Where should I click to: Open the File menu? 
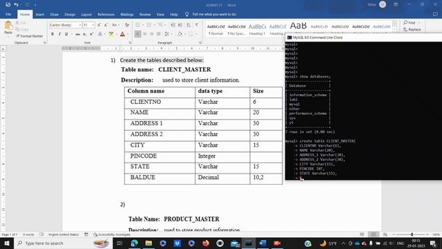tap(8, 14)
